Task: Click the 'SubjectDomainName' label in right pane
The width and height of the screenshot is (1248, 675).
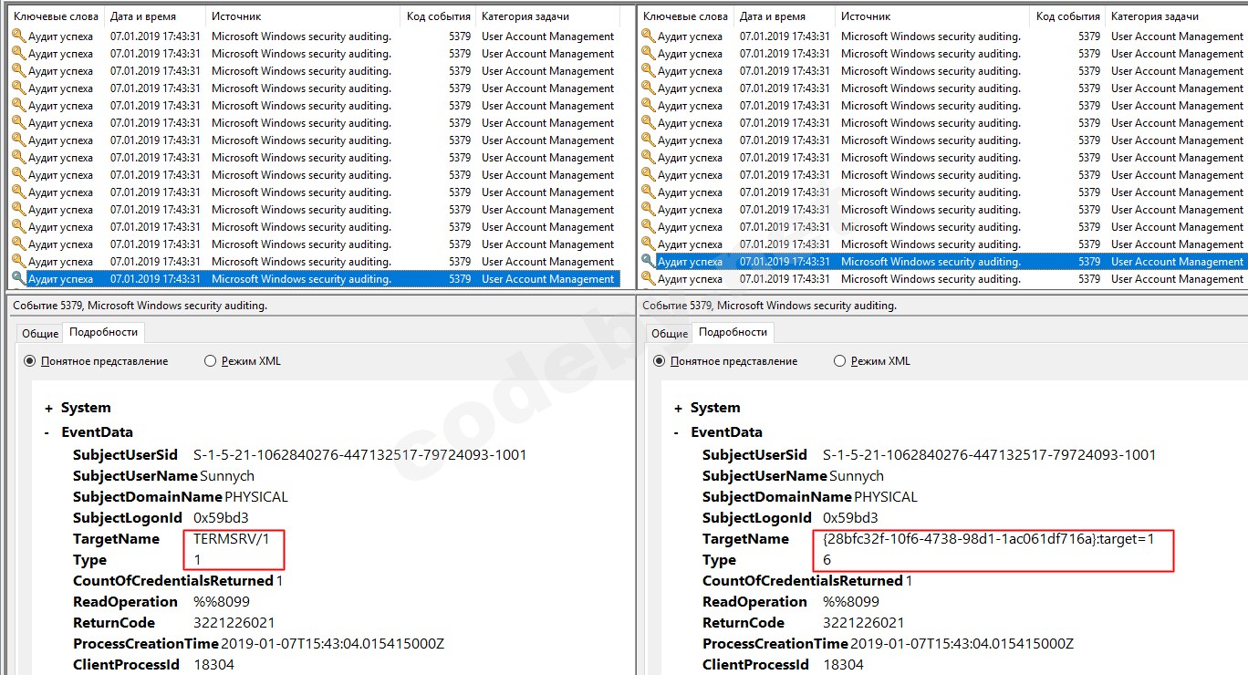Action: point(777,497)
